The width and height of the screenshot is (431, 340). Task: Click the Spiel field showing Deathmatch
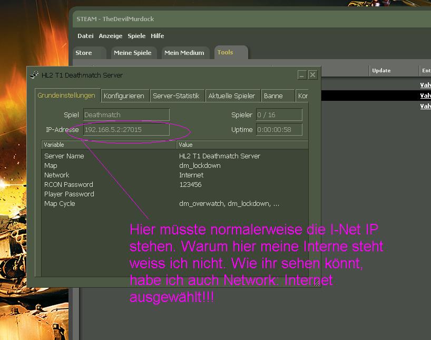coord(126,115)
